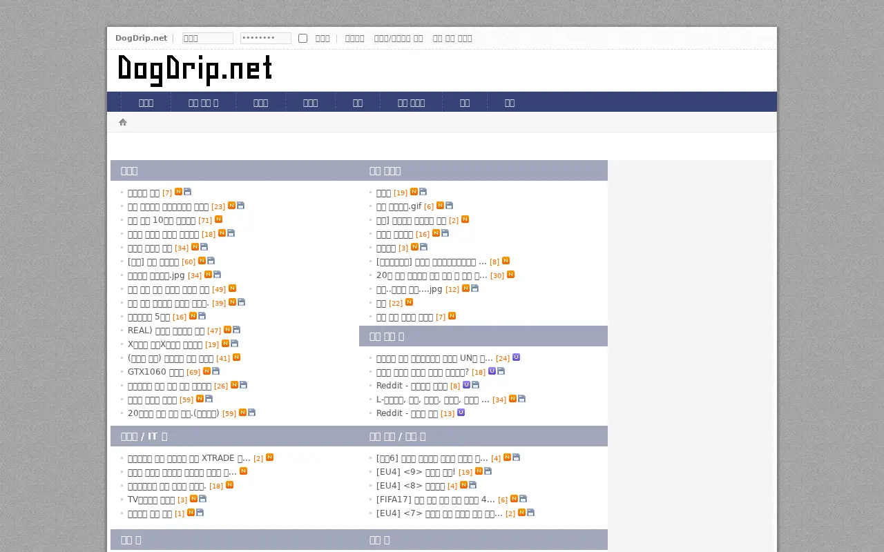Open the post starting with L-

pyautogui.click(x=432, y=400)
